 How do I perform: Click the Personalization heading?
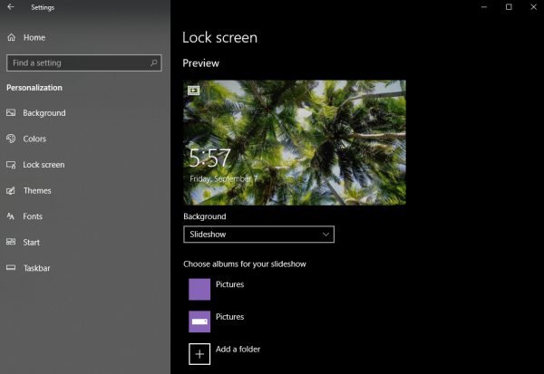(34, 88)
